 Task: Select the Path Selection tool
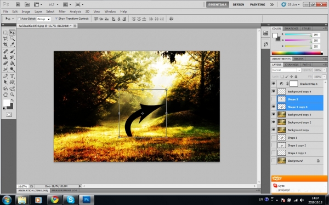click(x=5, y=82)
